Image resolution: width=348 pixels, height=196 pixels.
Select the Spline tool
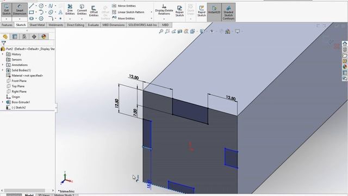coord(51,6)
